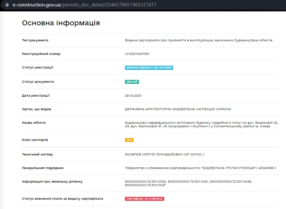Click the 'Орган, що видав' label

[x=36, y=109]
